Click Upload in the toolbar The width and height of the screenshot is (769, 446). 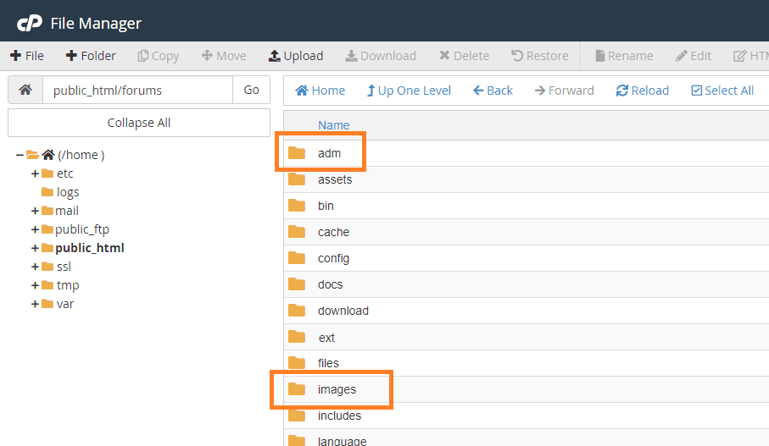tap(295, 56)
